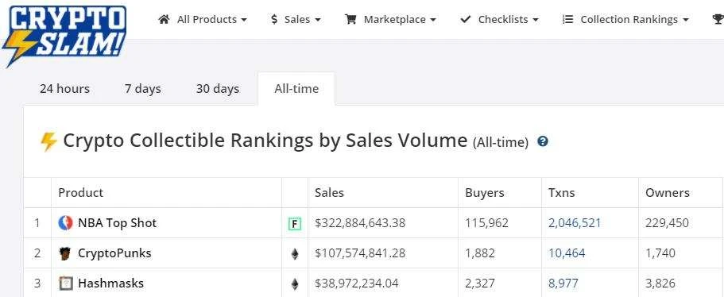The height and width of the screenshot is (297, 724).
Task: Click the Buyers column header
Action: point(484,193)
